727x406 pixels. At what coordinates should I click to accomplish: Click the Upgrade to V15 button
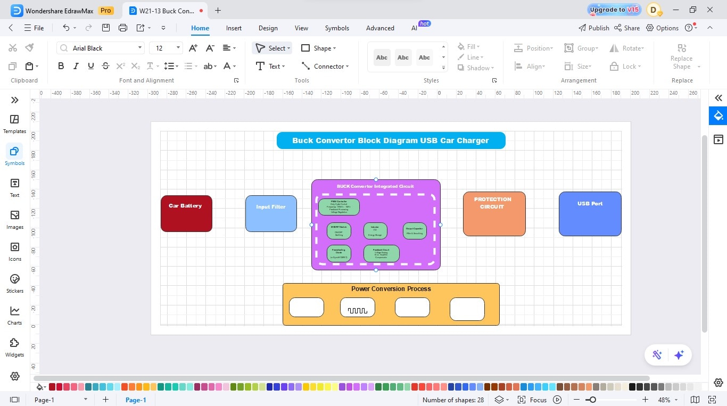pos(614,10)
